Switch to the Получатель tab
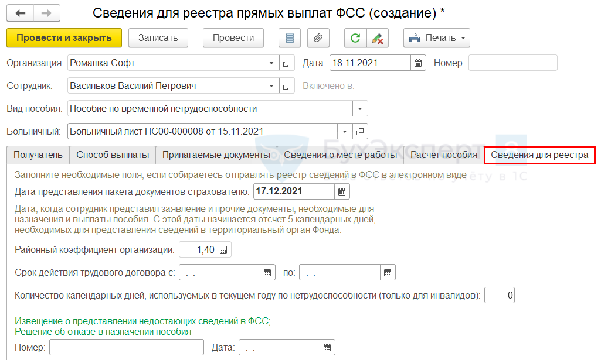The width and height of the screenshot is (601, 360). pos(38,155)
